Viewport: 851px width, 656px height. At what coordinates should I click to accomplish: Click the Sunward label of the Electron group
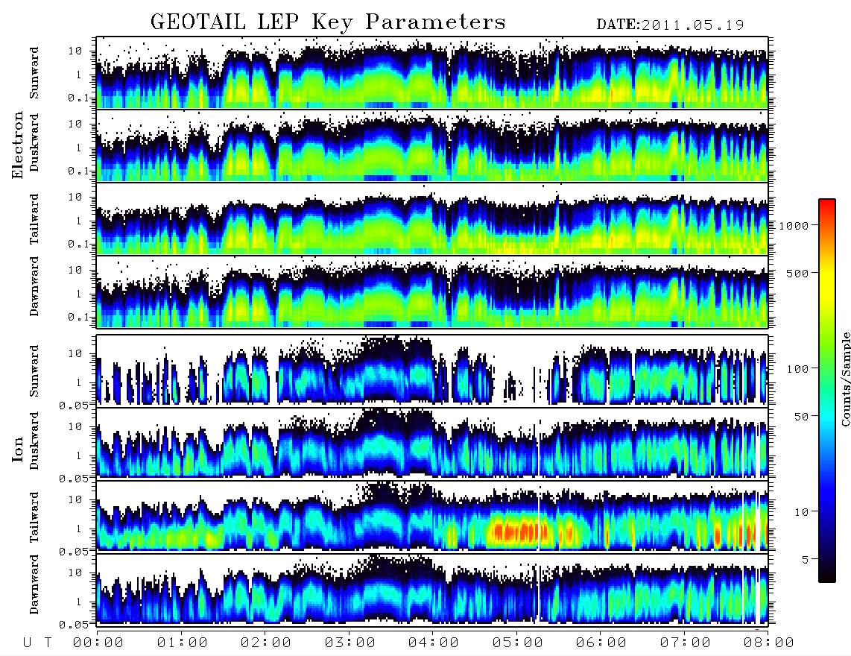tap(34, 73)
